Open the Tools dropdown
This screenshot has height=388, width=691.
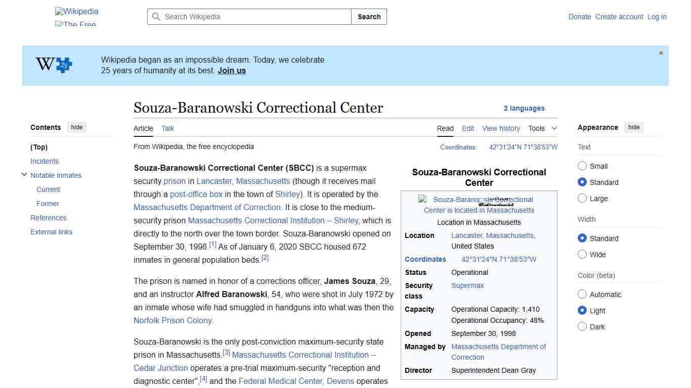tap(542, 128)
